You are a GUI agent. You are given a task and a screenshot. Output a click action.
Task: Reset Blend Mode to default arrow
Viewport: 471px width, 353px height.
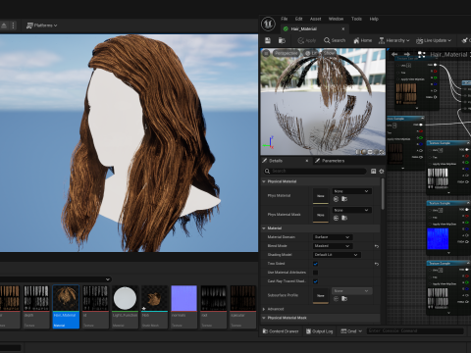pyautogui.click(x=377, y=246)
